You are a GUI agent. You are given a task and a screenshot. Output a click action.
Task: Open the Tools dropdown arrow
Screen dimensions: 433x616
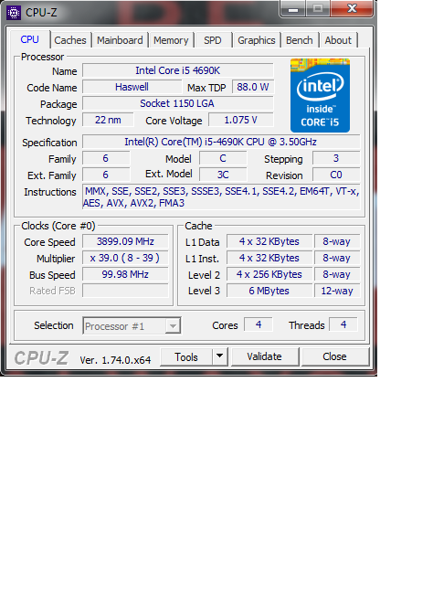coord(220,356)
